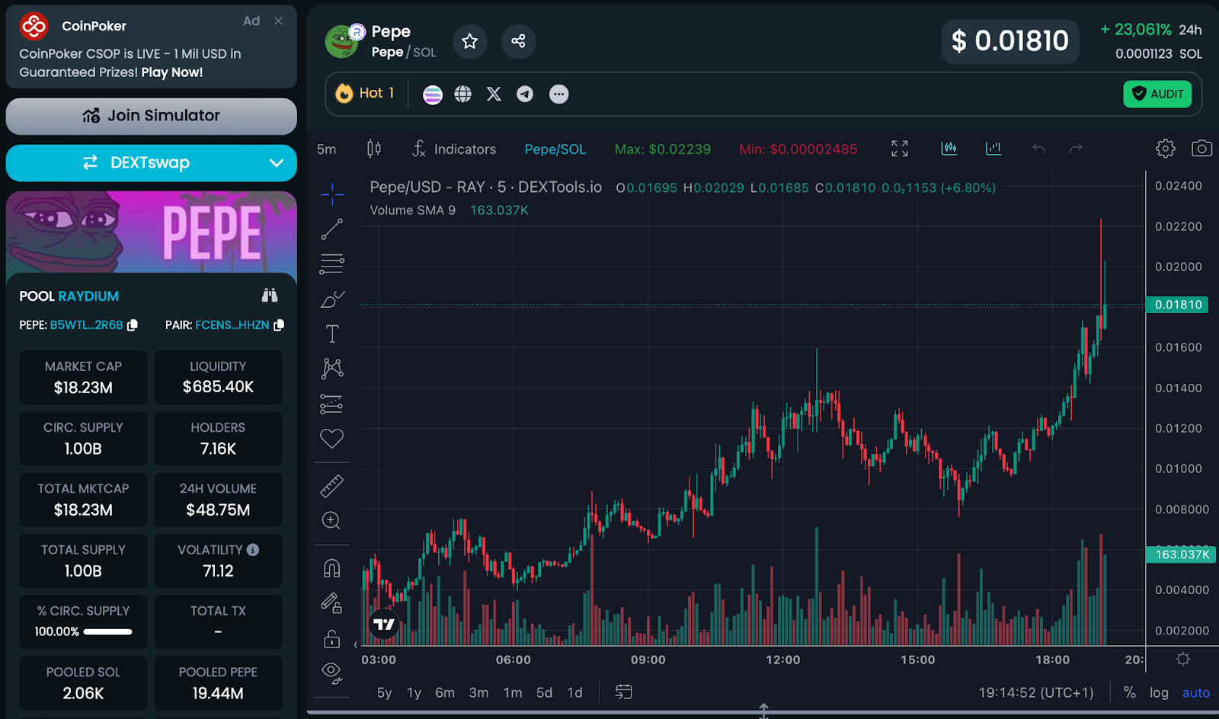Toggle stay in drawing mode

coord(332,603)
